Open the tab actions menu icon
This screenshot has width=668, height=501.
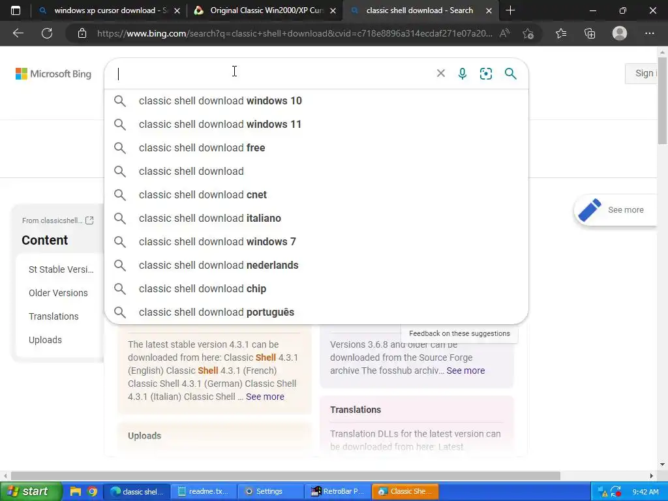pos(16,10)
